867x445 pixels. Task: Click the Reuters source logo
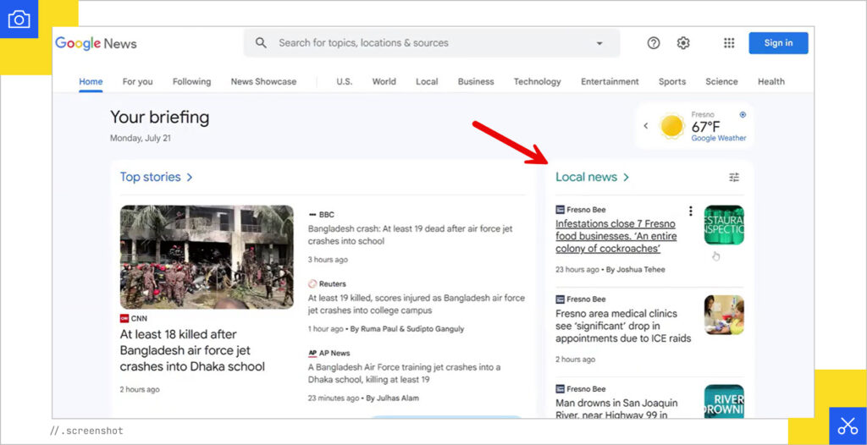pyautogui.click(x=312, y=283)
